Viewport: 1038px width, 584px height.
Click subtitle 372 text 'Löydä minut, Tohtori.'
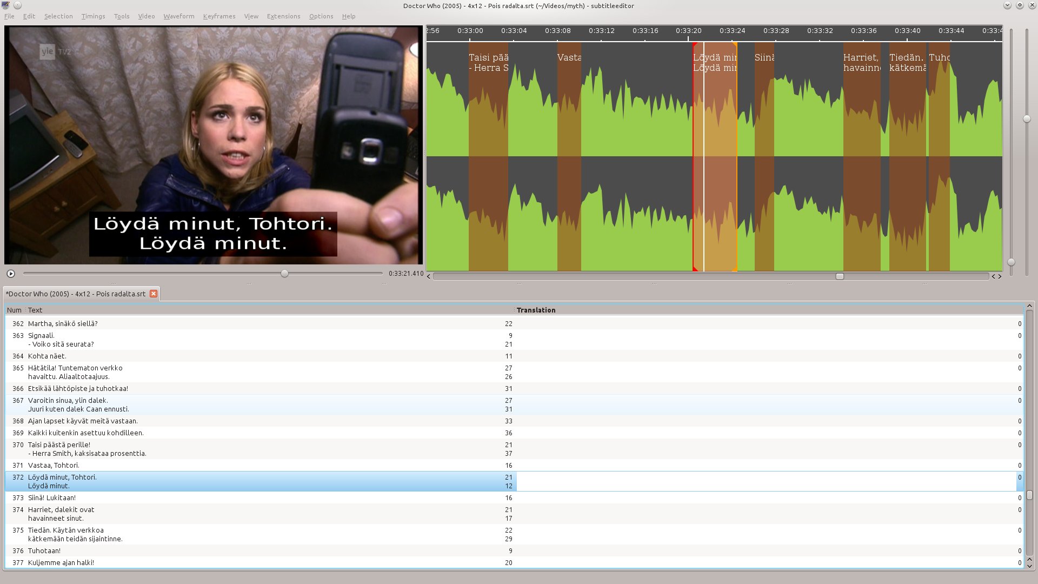click(x=62, y=477)
